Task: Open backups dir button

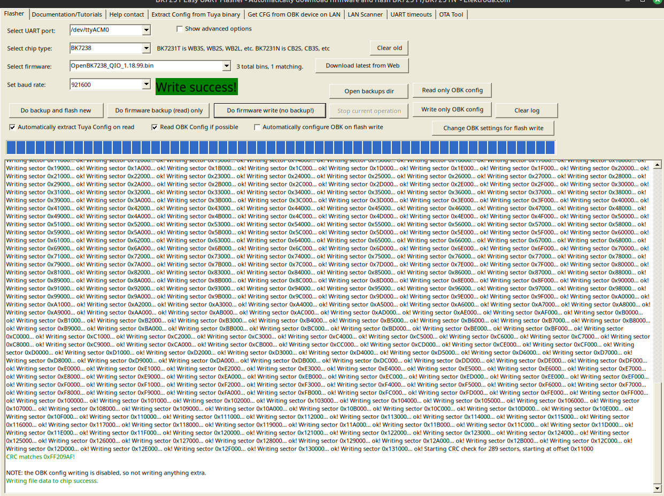Action: pos(369,91)
